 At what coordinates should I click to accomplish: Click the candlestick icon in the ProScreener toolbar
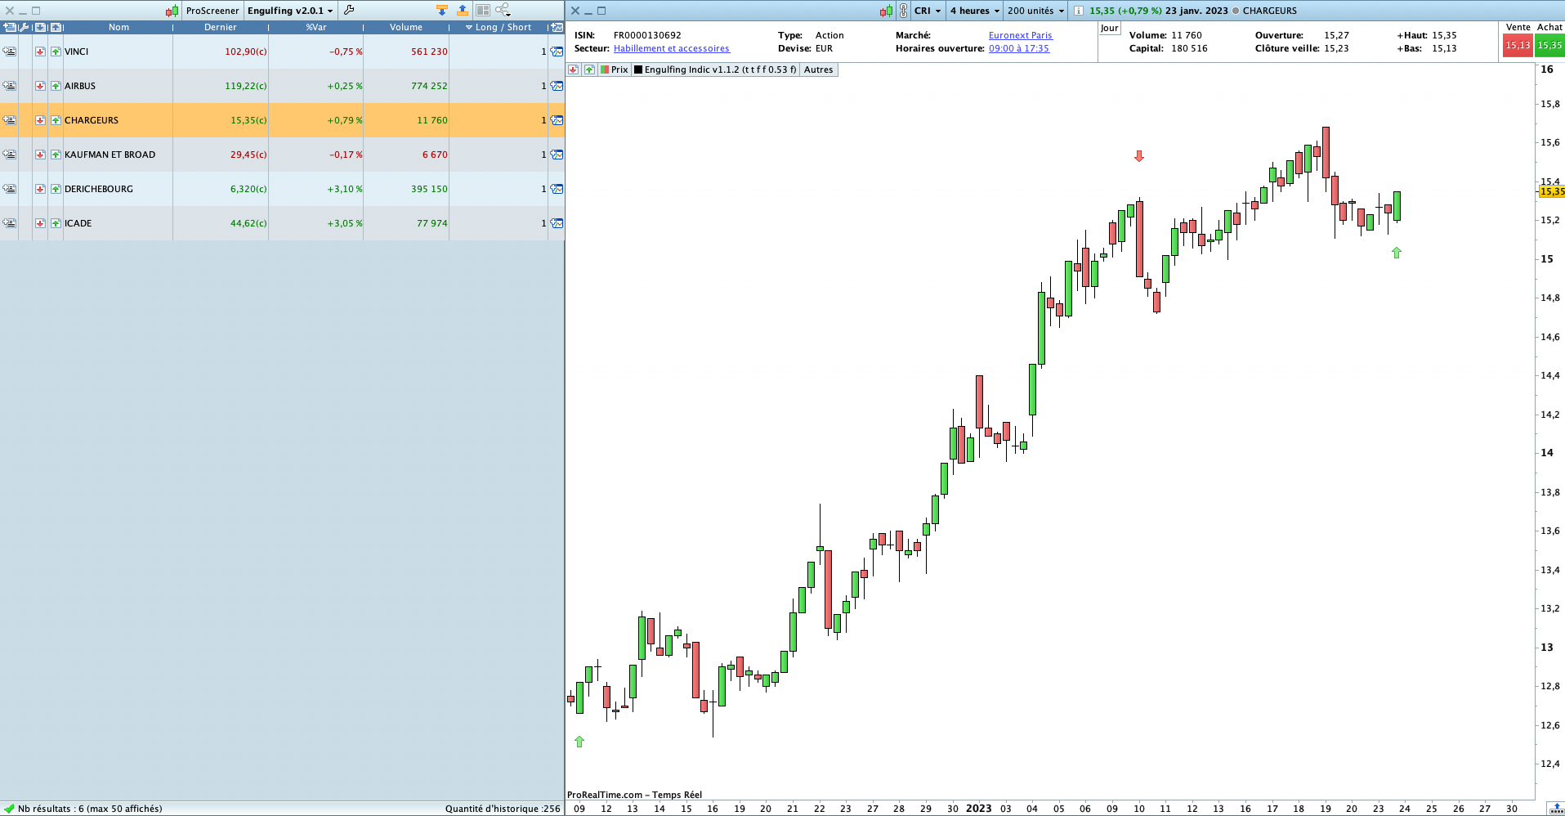[172, 11]
